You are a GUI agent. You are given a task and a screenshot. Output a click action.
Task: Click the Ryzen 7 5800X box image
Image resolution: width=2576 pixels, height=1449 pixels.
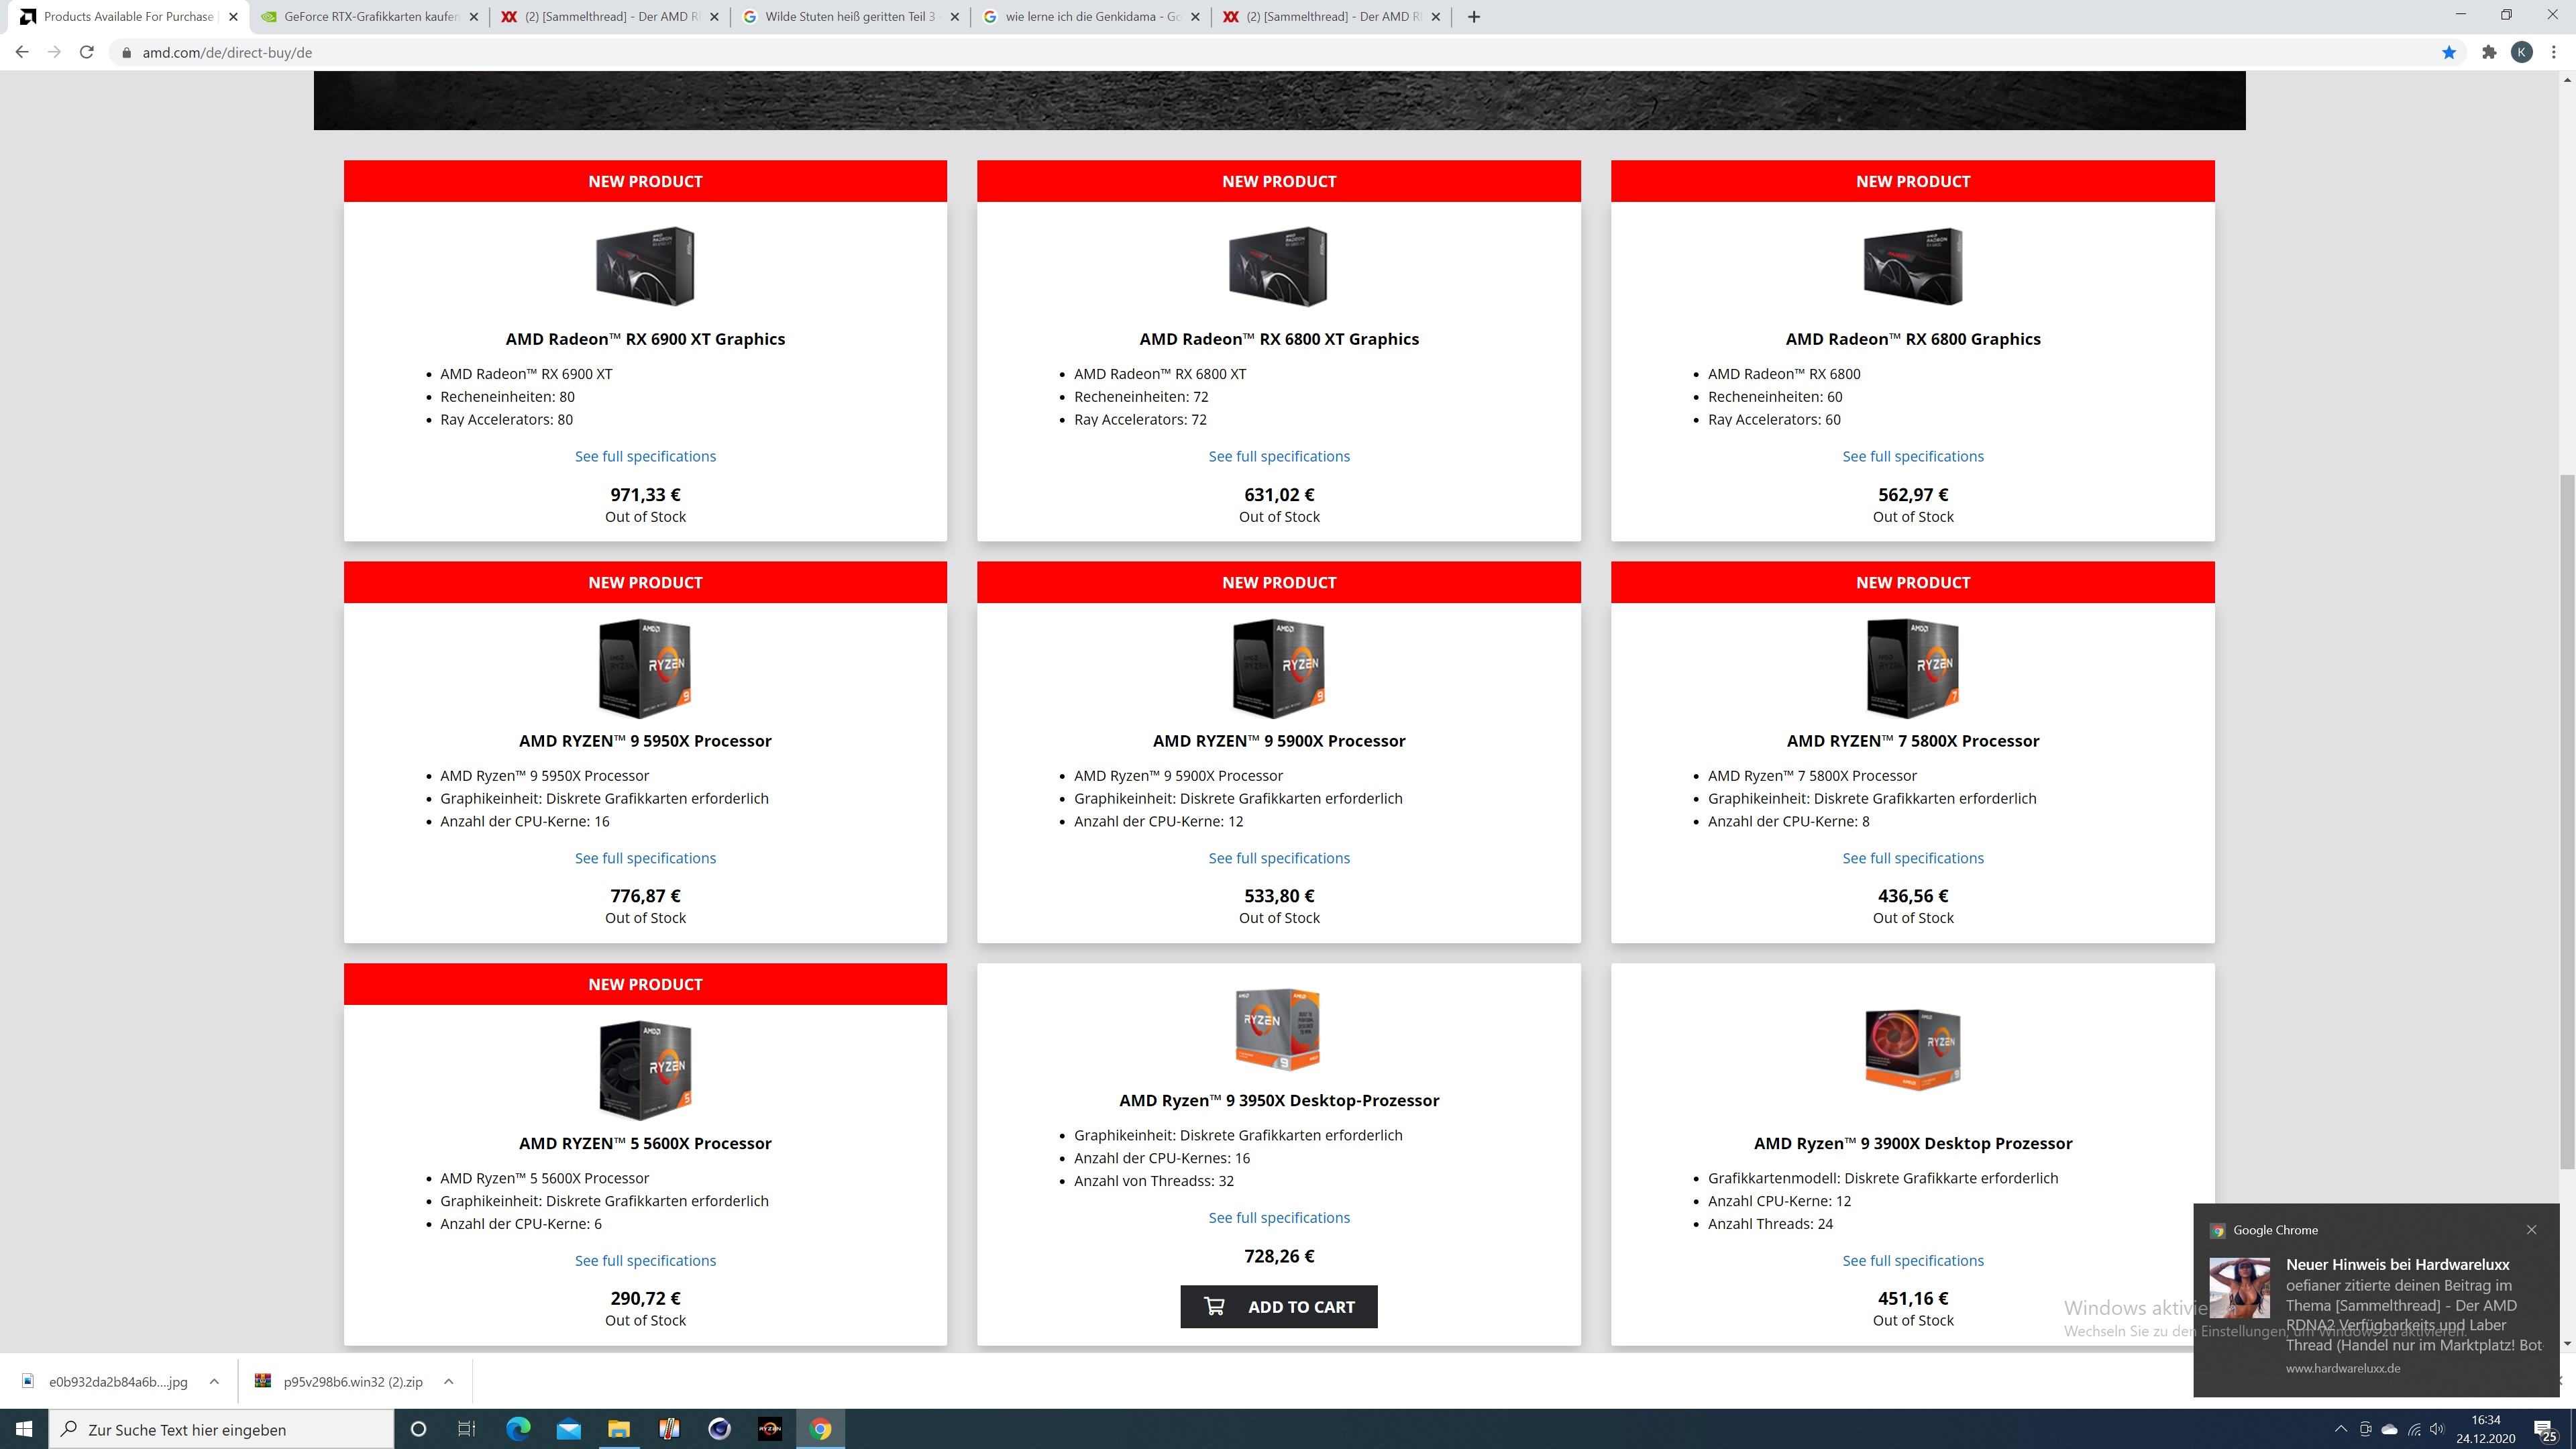tap(1913, 668)
